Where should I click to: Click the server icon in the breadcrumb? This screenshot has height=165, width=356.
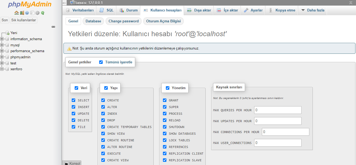coord(72,3)
